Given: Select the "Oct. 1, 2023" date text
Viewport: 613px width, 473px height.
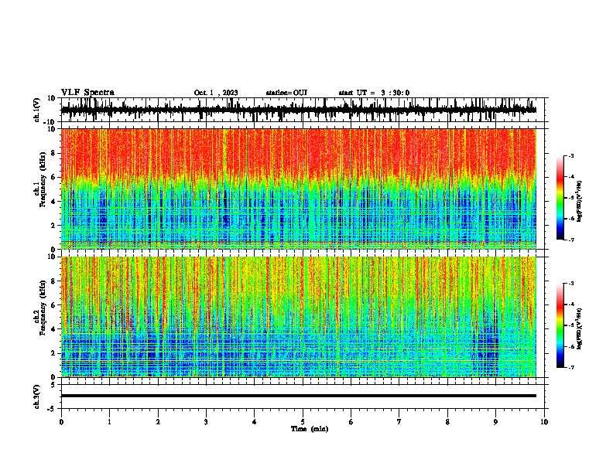Looking at the screenshot, I should click(x=216, y=93).
